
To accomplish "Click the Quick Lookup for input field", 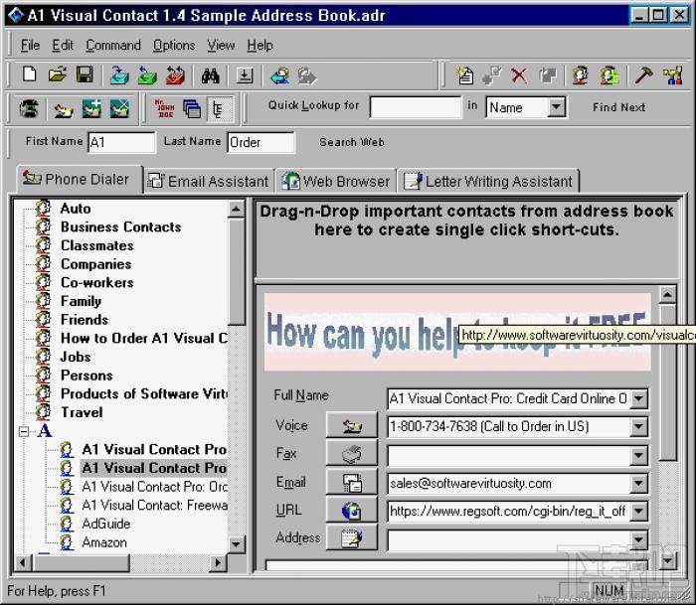I will coord(416,107).
